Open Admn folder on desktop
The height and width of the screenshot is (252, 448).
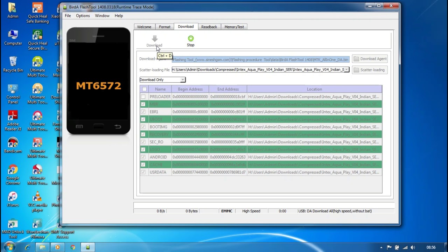click(13, 11)
